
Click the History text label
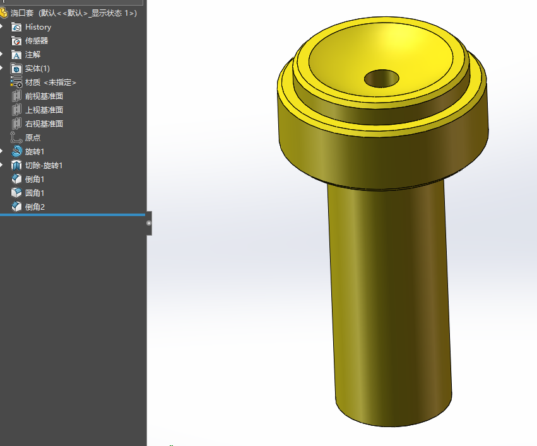pos(38,27)
